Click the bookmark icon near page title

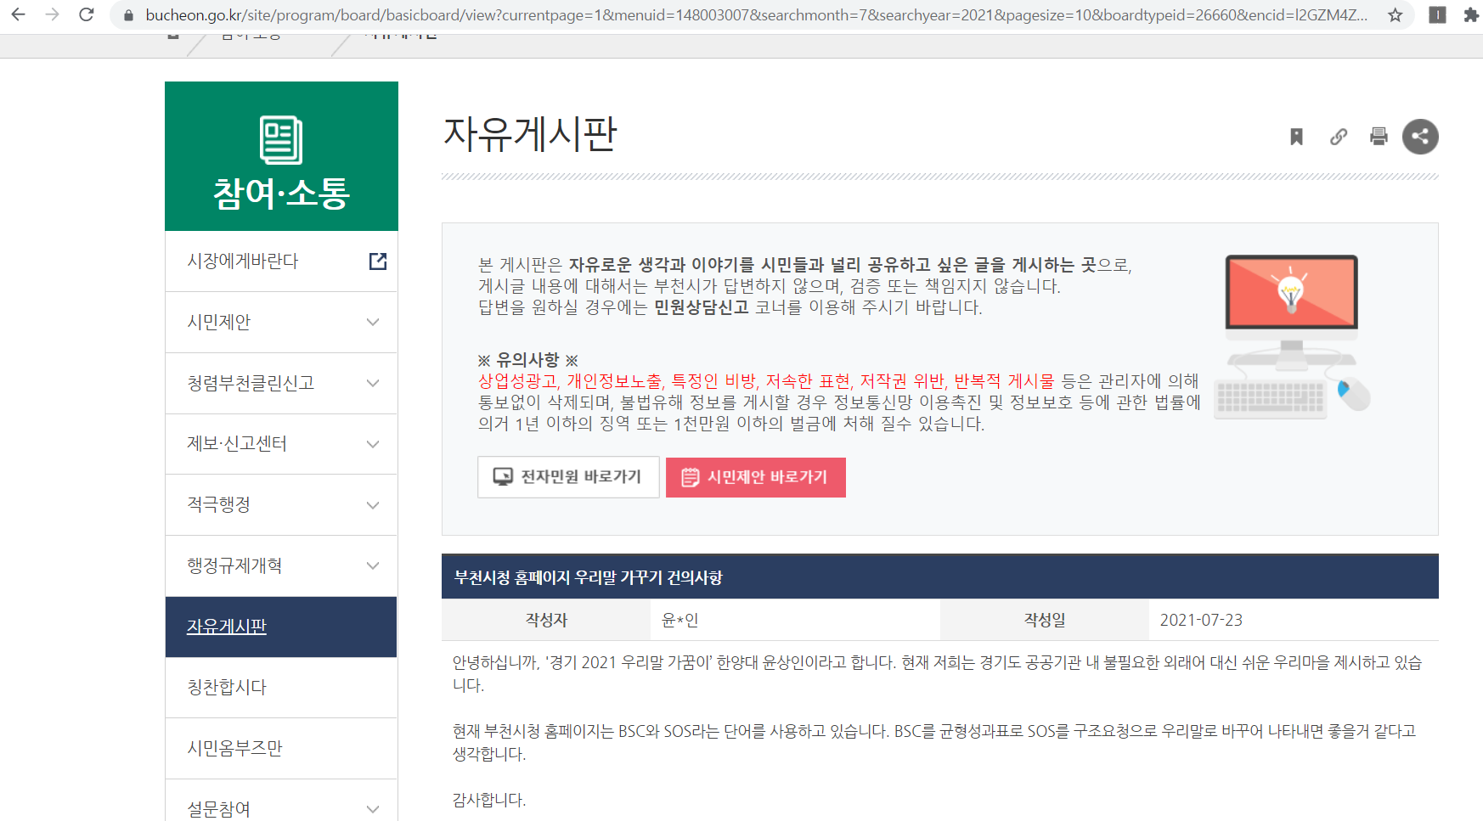pos(1296,137)
